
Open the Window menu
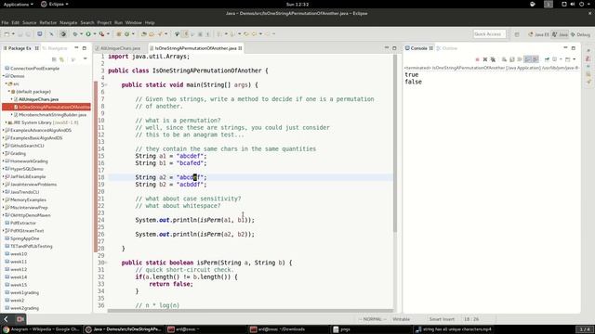[133, 22]
